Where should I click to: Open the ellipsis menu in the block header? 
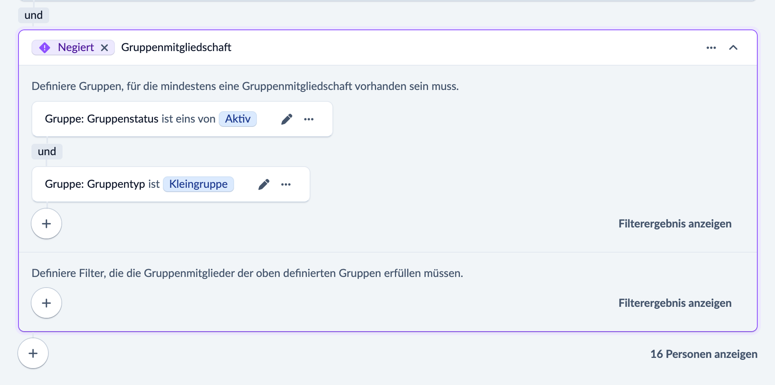click(711, 48)
